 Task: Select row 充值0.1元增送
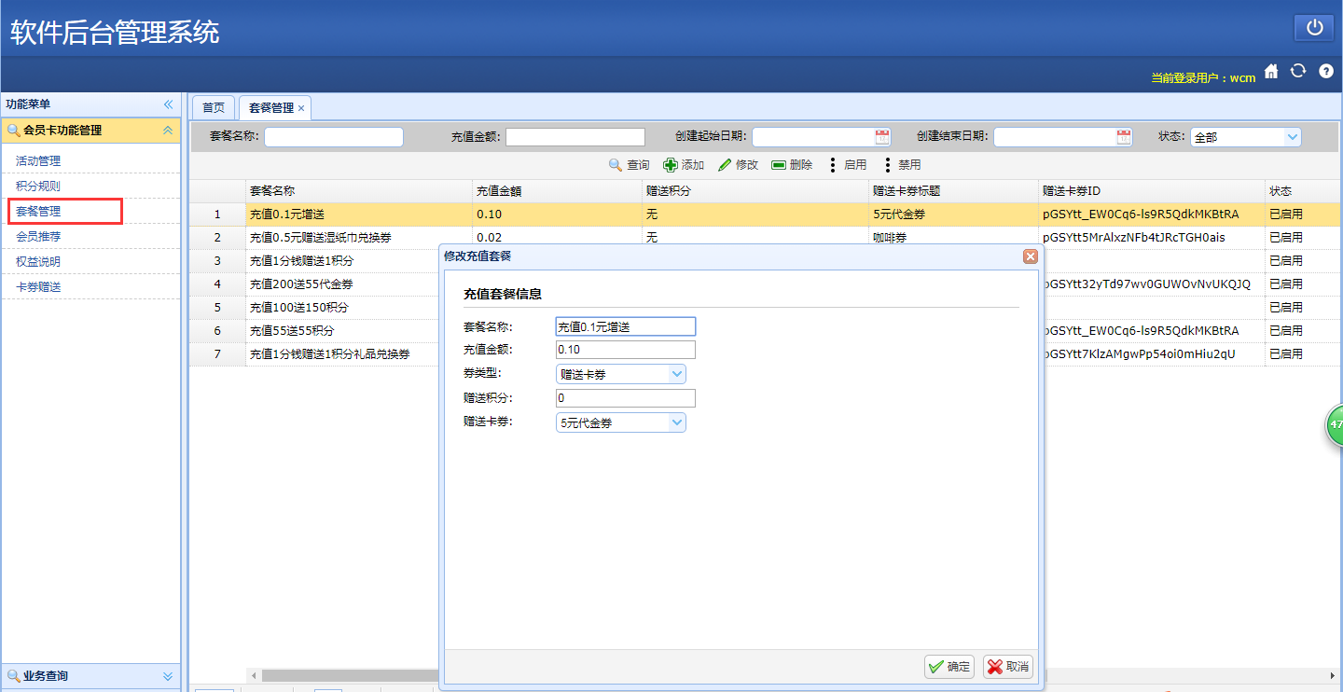coord(766,215)
